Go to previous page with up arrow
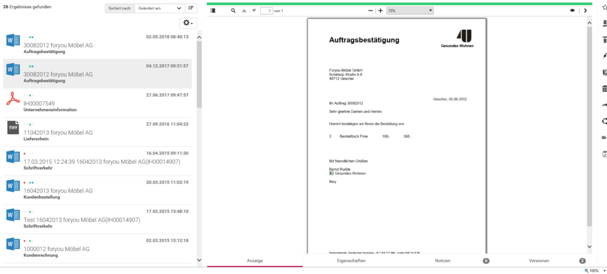The height and width of the screenshot is (274, 607). (244, 11)
